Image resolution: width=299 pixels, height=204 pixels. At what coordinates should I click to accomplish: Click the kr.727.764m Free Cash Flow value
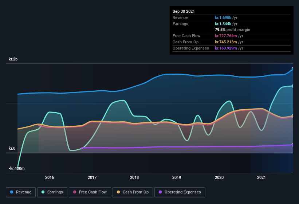click(226, 36)
